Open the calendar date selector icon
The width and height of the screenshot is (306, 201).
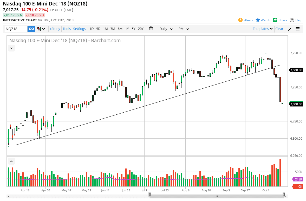pyautogui.click(x=151, y=29)
